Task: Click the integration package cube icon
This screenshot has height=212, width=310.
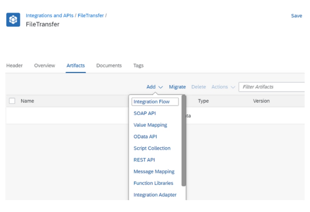Action: click(13, 20)
